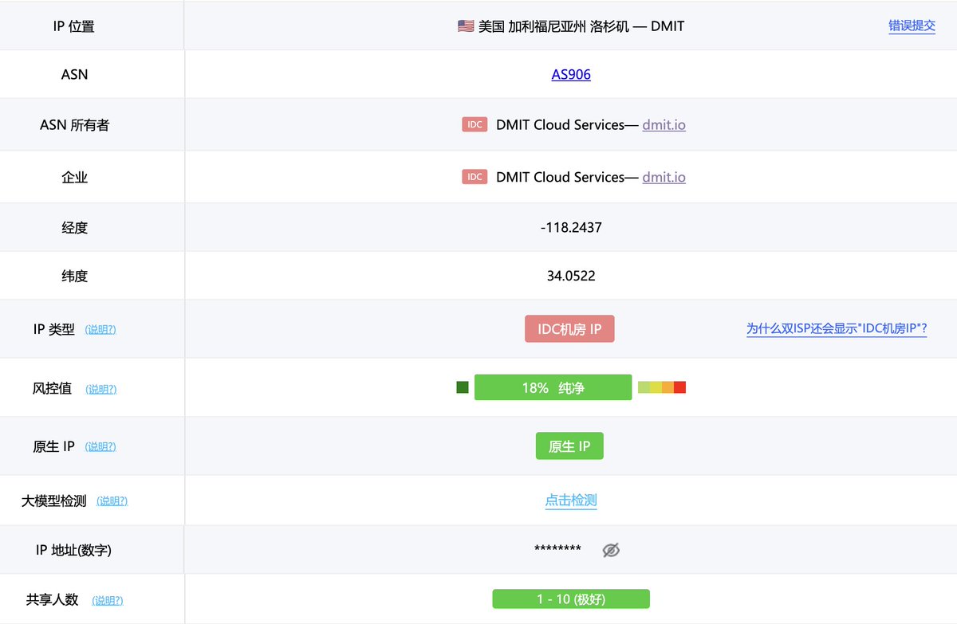Click light green segment of risk scale
The width and height of the screenshot is (957, 624).
644,387
